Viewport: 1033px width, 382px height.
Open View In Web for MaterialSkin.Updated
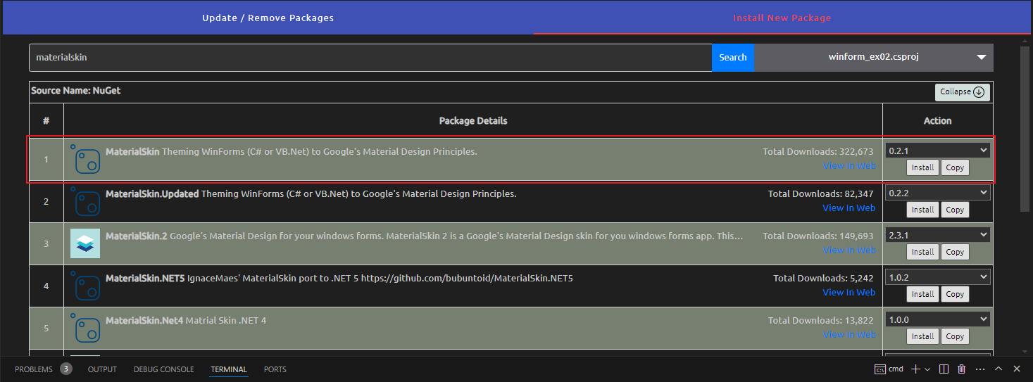849,208
